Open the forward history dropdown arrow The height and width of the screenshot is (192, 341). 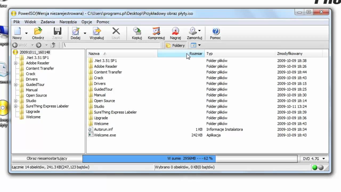(x=46, y=45)
